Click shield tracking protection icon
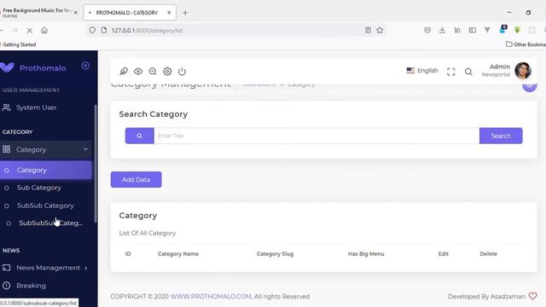This screenshot has width=546, height=307. (x=92, y=31)
